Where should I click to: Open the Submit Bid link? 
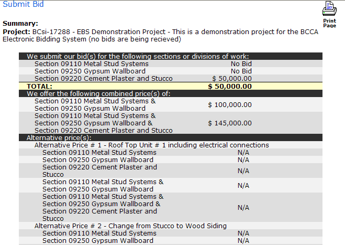(23, 4)
